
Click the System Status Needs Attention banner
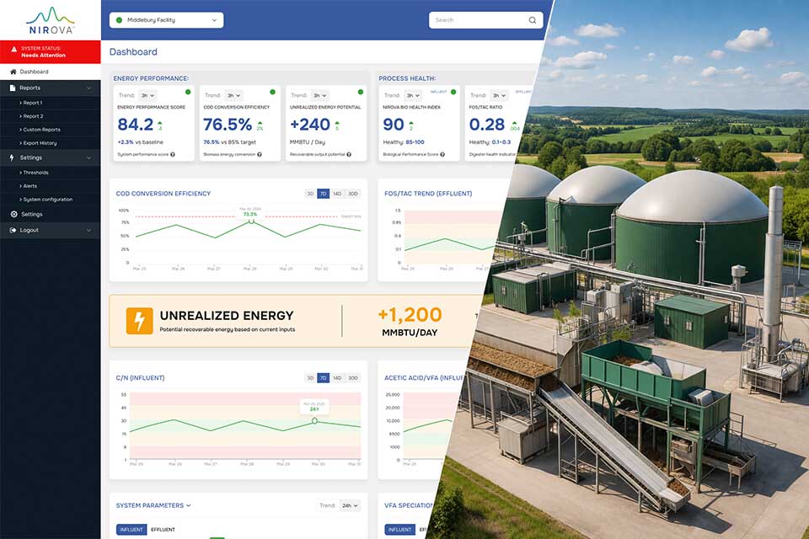tap(50, 51)
